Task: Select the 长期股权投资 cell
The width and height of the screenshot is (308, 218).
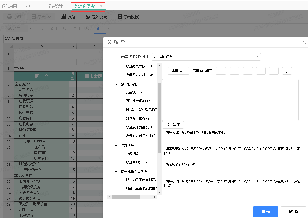Action: click(42, 187)
